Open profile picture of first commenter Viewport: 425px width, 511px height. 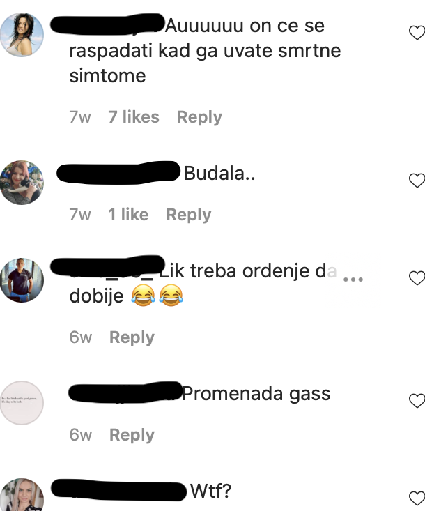[22, 35]
